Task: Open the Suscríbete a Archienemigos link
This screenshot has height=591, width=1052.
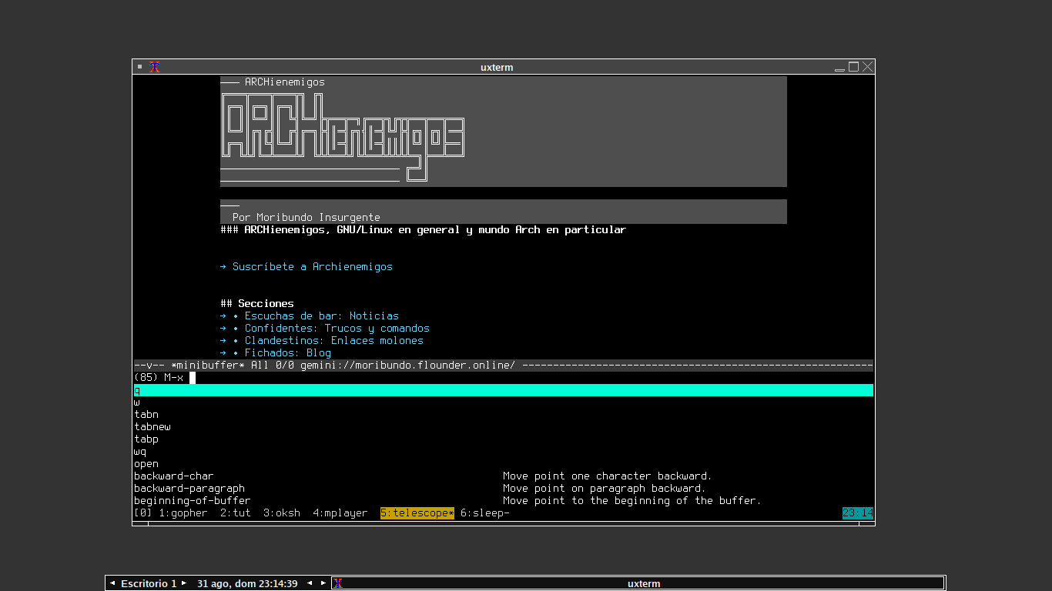Action: click(313, 267)
